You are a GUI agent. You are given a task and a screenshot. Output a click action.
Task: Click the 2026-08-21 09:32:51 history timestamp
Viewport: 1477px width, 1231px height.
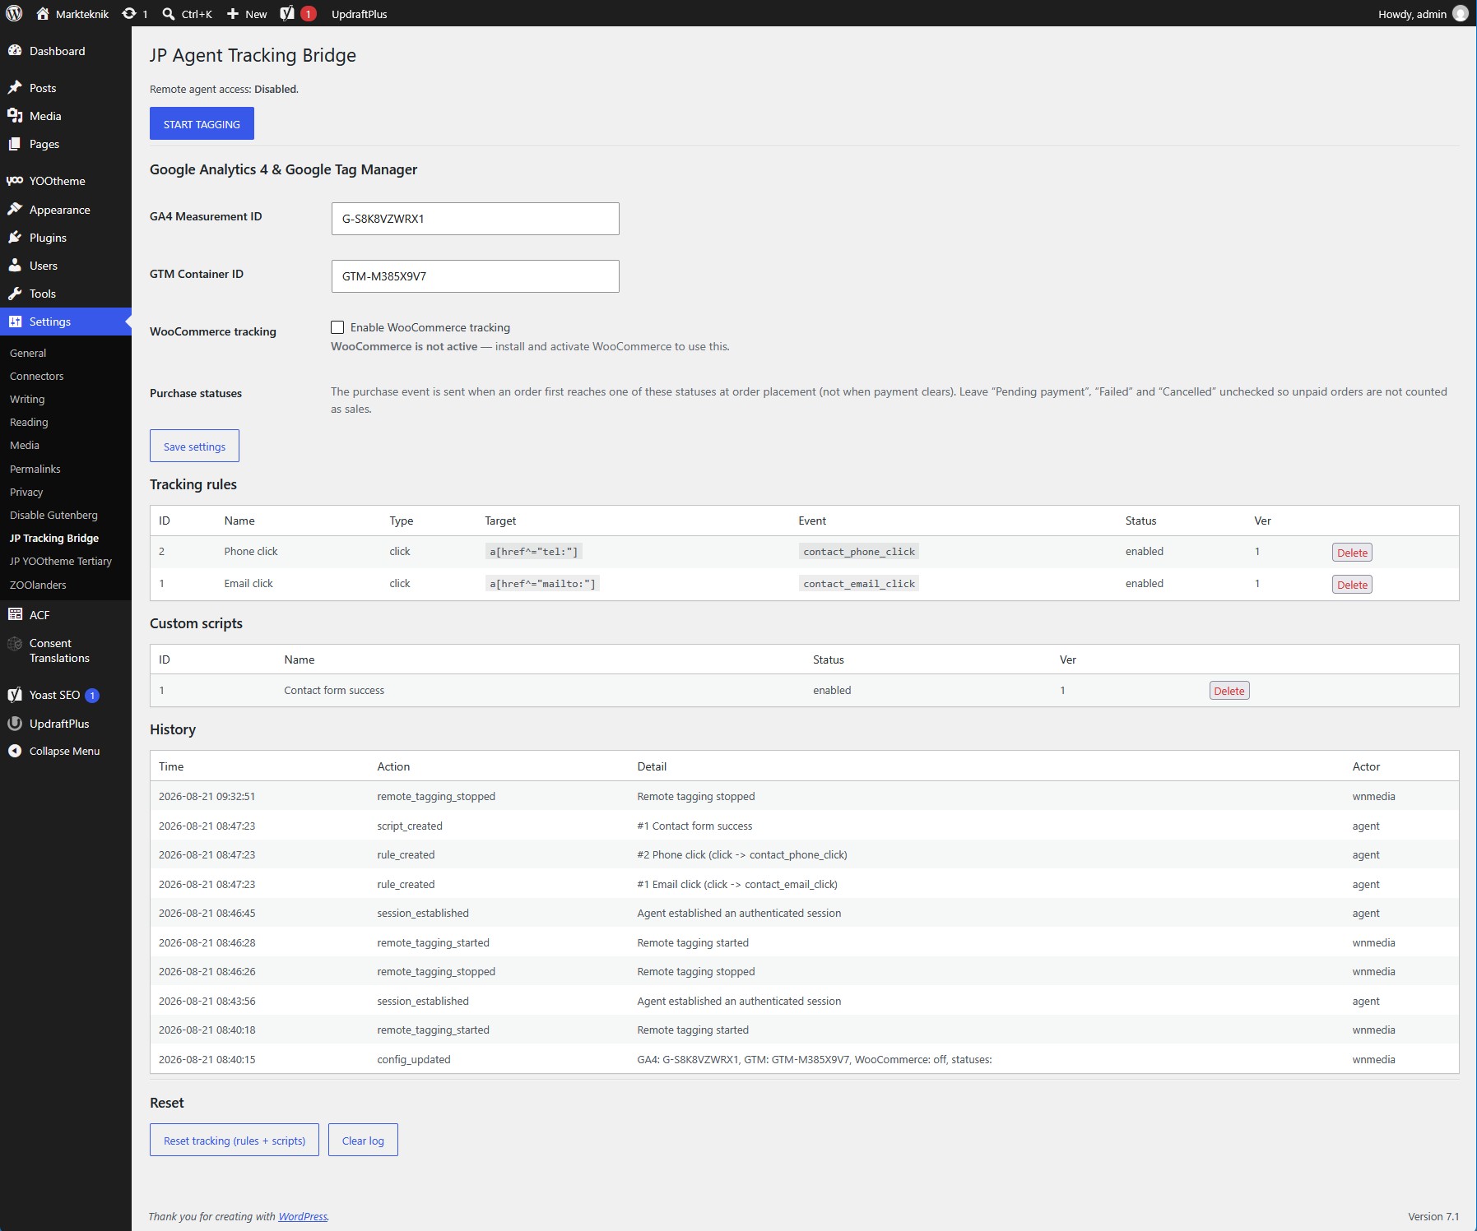pos(207,796)
